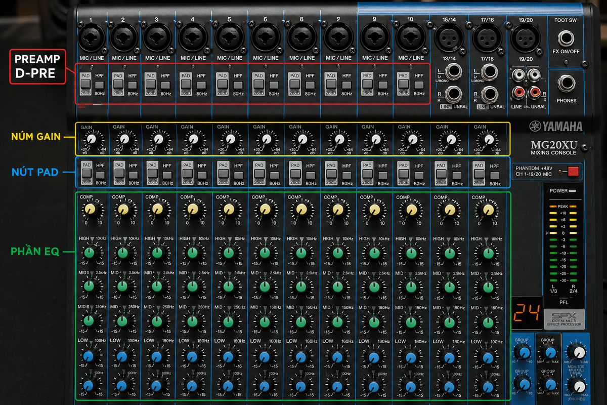The width and height of the screenshot is (607, 405).
Task: Toggle the PHANTOM +48V red button
Action: tap(573, 172)
